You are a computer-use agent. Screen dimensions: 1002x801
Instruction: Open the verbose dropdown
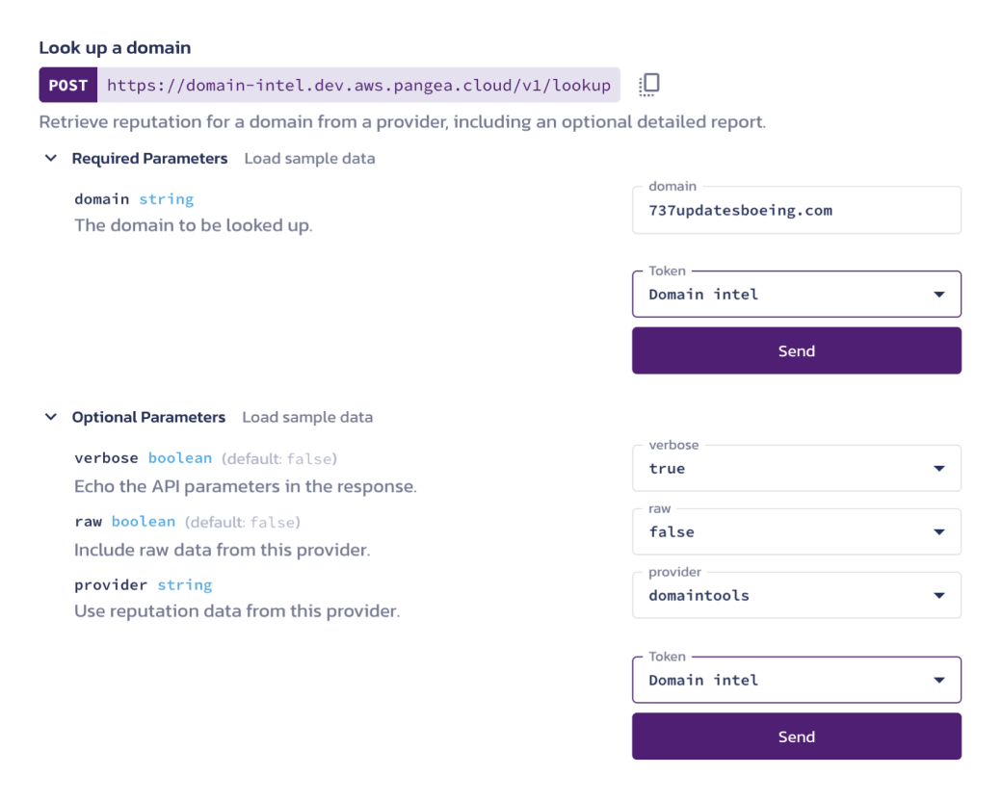796,469
